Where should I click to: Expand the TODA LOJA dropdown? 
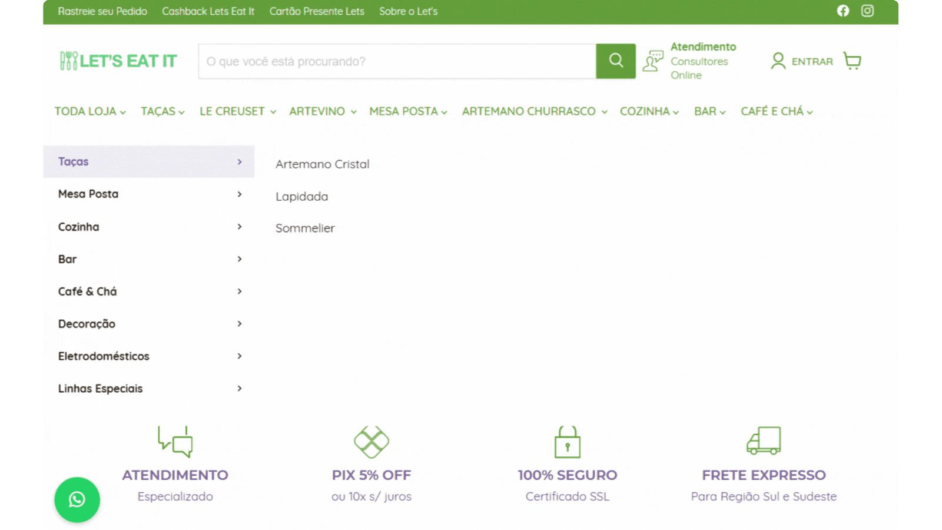point(90,111)
